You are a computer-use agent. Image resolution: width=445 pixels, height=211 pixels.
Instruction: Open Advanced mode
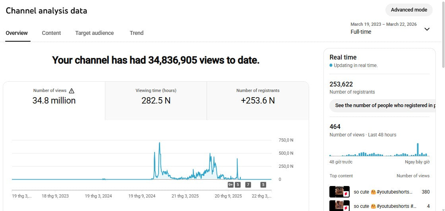pyautogui.click(x=409, y=10)
